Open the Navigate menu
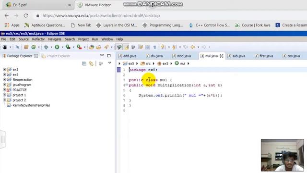 (55, 39)
